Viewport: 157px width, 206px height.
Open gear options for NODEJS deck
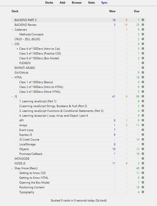143,163
